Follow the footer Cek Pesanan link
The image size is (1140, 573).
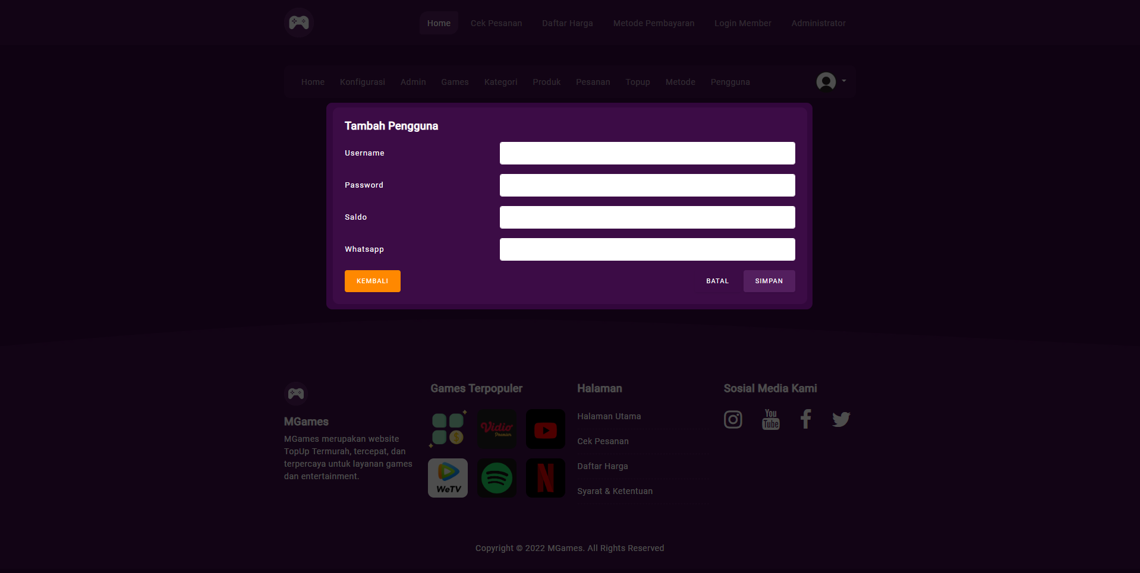(x=603, y=441)
